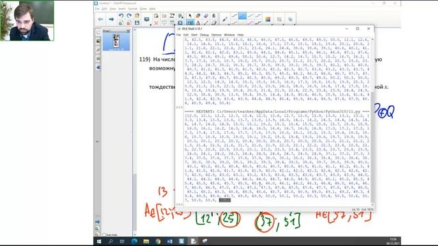Open the Attachments sidebar tab
This screenshot has width=438, height=246.
pyautogui.click(x=98, y=50)
